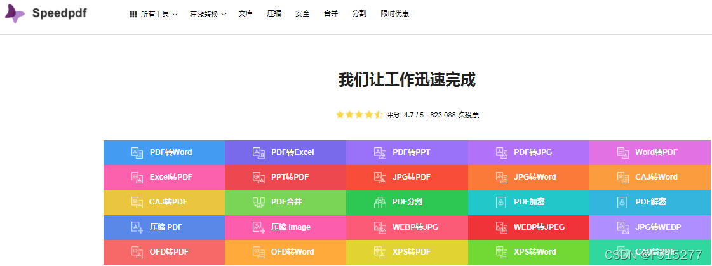Click the WEBP转JPG tile icon
Screen dimensions: 712x266
click(x=380, y=227)
